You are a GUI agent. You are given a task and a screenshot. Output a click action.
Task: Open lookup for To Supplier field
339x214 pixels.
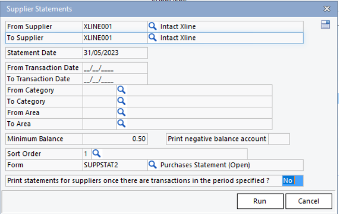point(153,37)
